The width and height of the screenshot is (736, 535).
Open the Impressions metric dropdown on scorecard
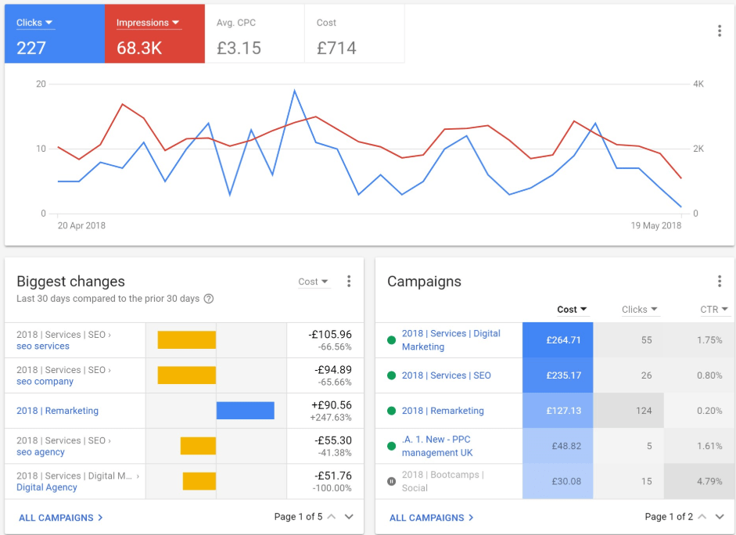(x=146, y=22)
